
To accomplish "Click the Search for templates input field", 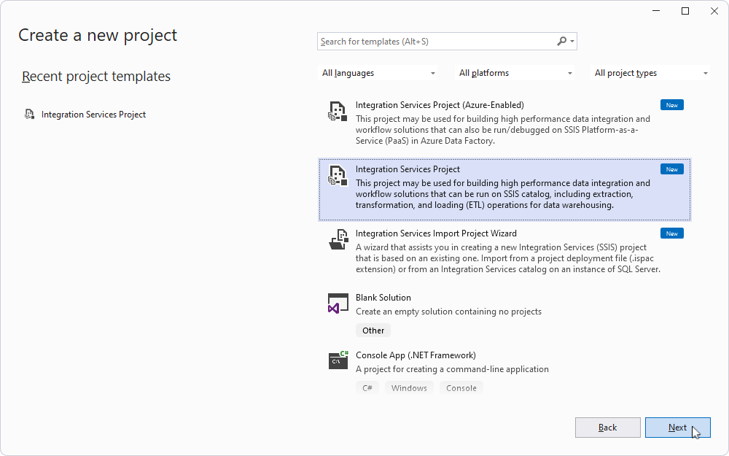I will pos(437,41).
